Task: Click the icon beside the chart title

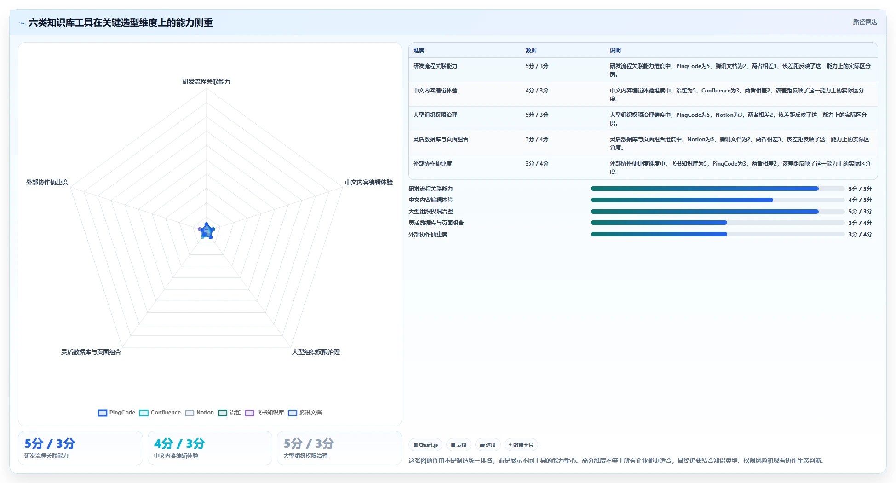Action: 22,23
